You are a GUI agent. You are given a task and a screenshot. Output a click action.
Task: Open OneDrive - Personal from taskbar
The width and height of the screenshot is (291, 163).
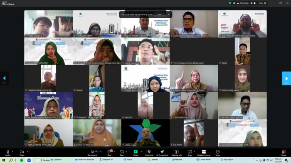coord(85,160)
